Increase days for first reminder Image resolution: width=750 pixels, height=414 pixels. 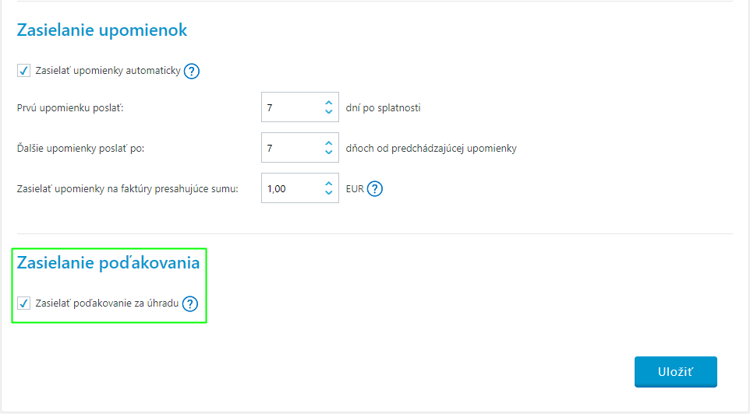click(328, 103)
